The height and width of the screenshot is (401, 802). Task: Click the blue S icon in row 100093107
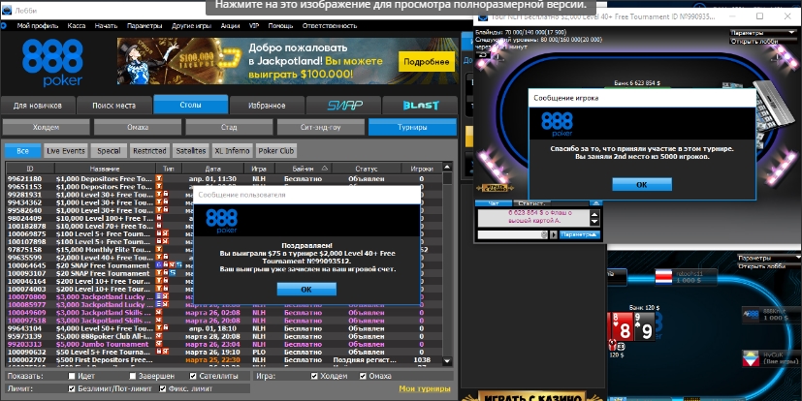pos(173,273)
